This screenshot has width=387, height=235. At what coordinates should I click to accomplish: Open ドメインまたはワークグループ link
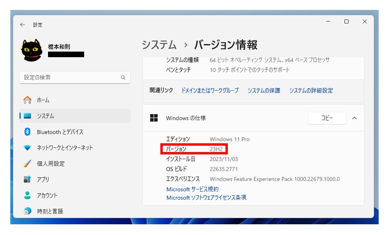[210, 91]
